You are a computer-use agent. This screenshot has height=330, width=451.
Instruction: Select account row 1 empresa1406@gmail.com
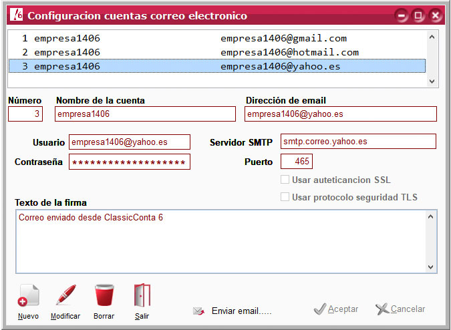pyautogui.click(x=217, y=38)
